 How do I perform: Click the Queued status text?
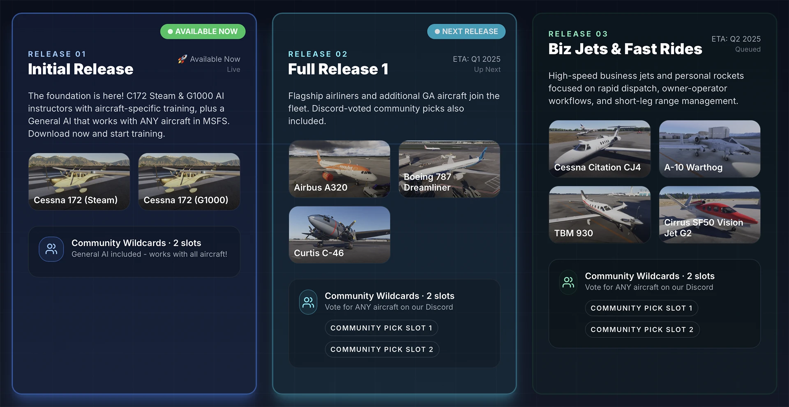(747, 49)
